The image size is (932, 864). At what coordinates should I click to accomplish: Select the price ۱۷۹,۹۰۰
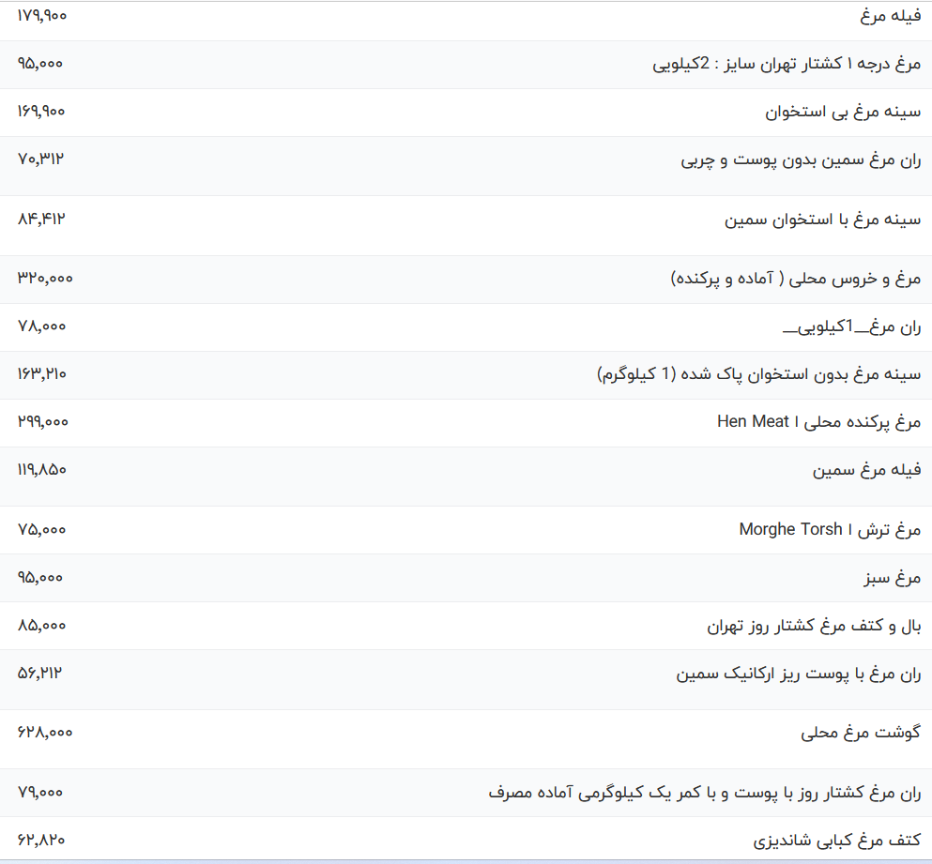click(x=42, y=16)
